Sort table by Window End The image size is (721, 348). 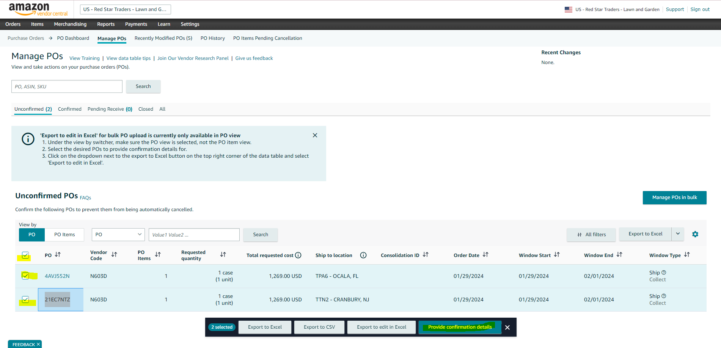point(619,255)
